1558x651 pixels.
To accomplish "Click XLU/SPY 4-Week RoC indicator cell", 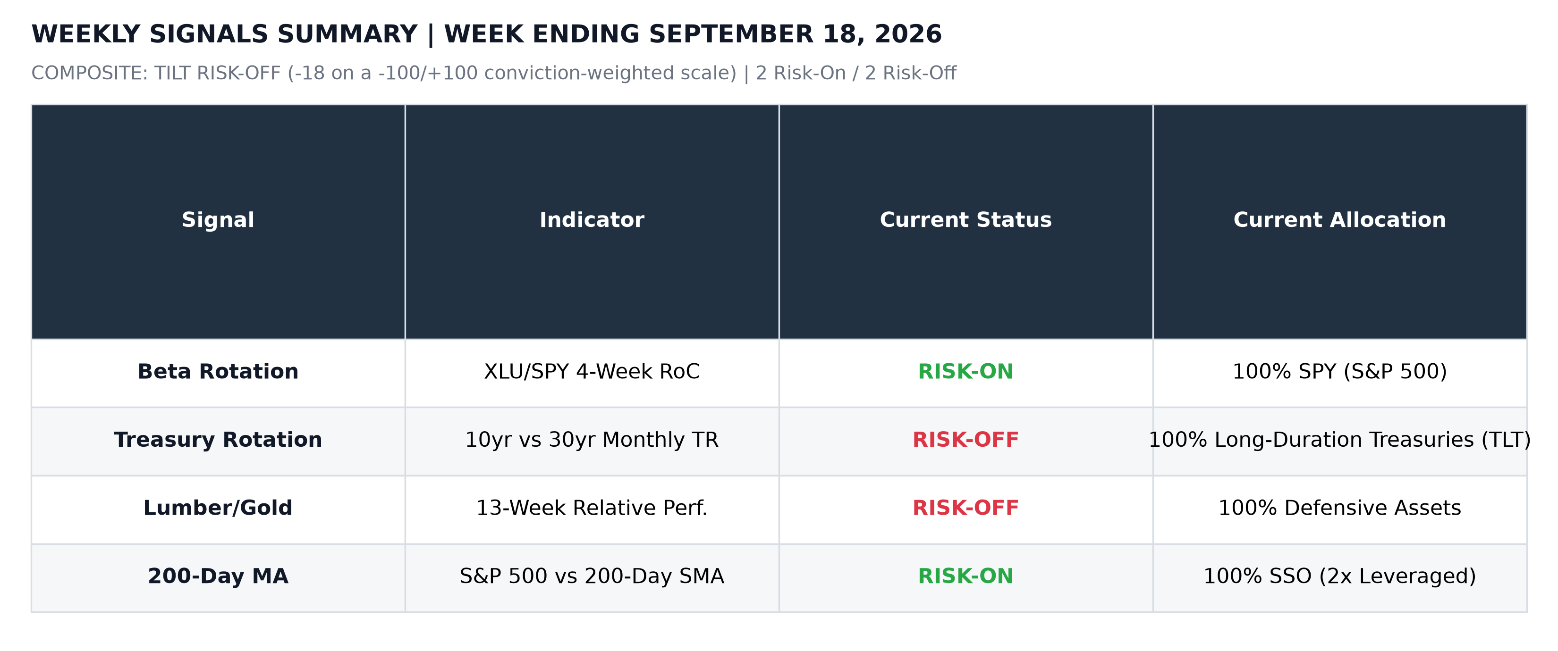I will click(592, 372).
